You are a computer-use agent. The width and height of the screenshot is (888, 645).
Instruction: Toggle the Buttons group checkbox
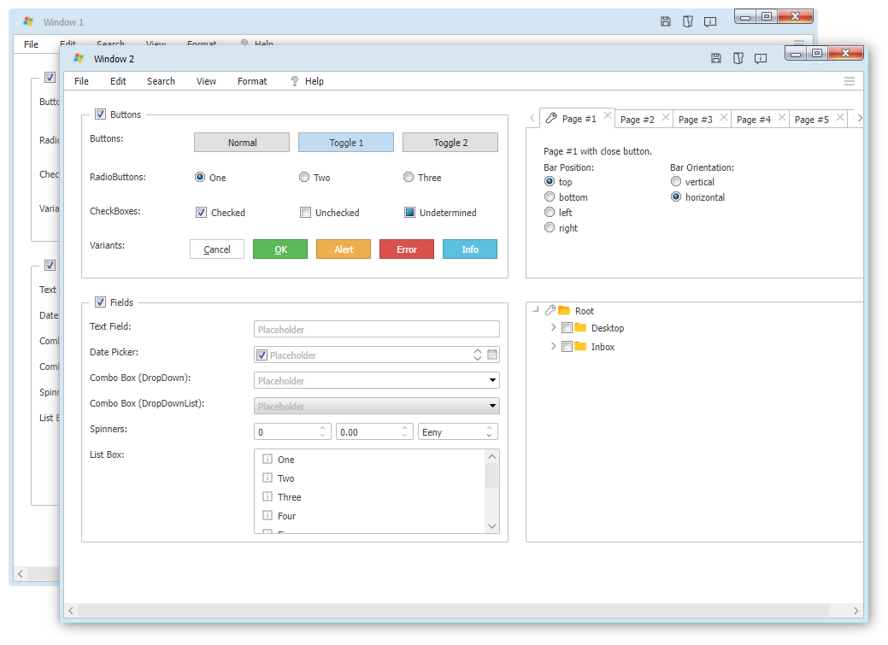[x=100, y=114]
